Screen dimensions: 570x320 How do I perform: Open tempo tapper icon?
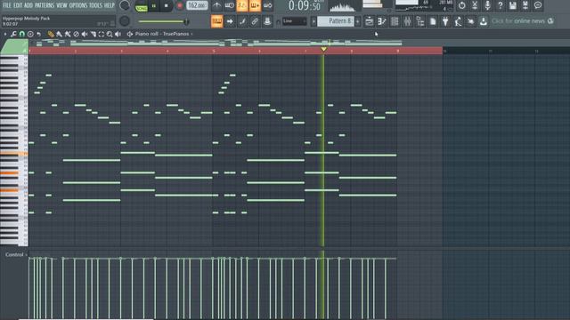point(458,21)
